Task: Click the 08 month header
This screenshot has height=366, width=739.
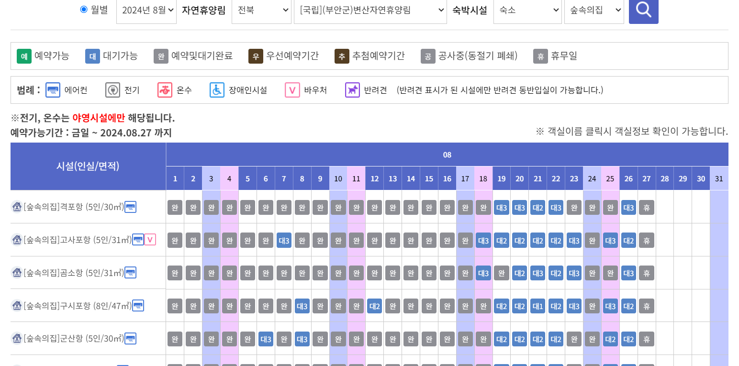Action: point(447,155)
